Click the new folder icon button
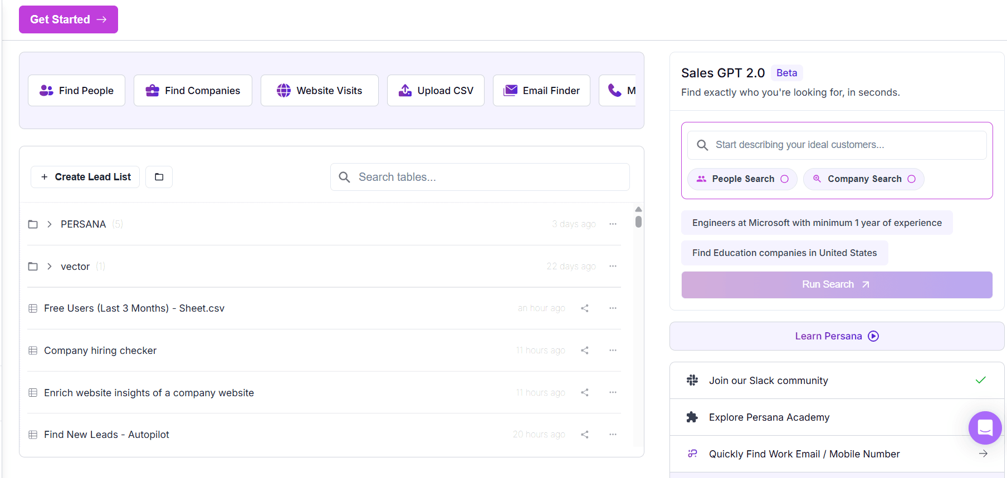This screenshot has width=1007, height=478. (x=159, y=177)
